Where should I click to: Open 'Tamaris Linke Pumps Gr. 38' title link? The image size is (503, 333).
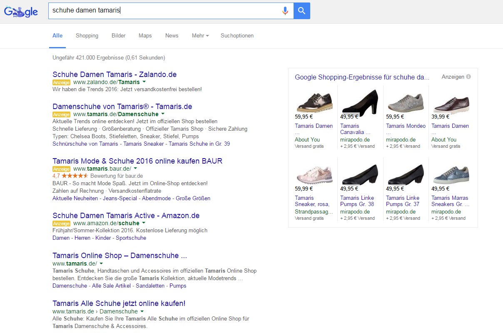357,201
